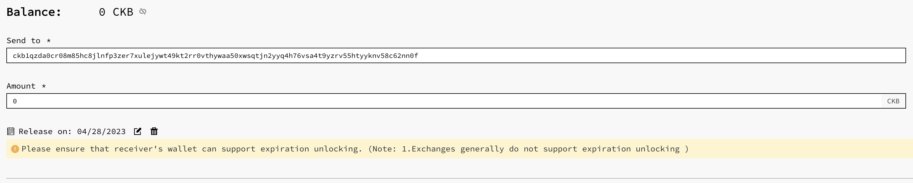Click the expiration unlocking warning message
The height and width of the screenshot is (183, 913).
click(x=355, y=149)
